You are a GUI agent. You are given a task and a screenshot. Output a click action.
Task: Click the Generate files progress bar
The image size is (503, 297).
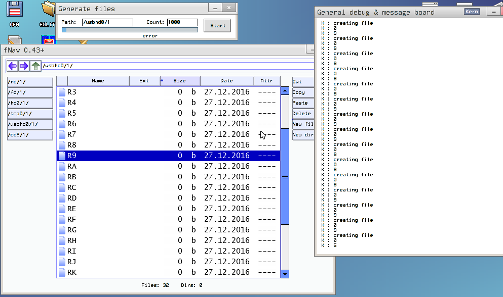(130, 30)
